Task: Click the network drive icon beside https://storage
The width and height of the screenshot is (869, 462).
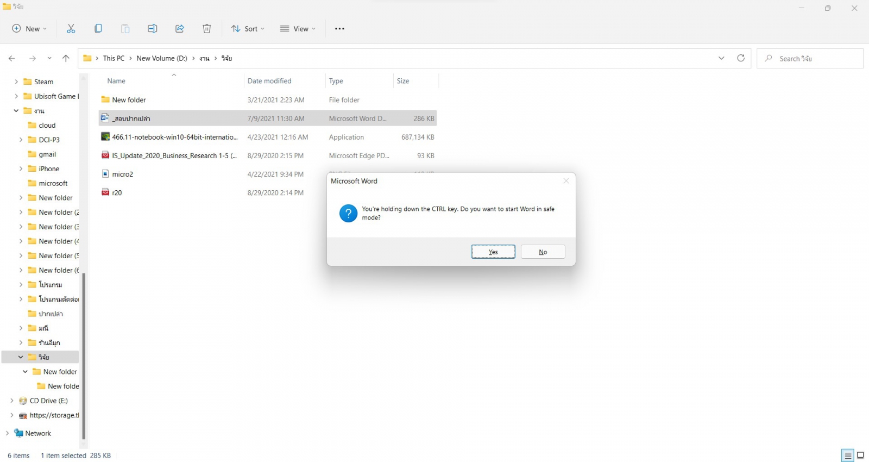Action: pyautogui.click(x=23, y=415)
